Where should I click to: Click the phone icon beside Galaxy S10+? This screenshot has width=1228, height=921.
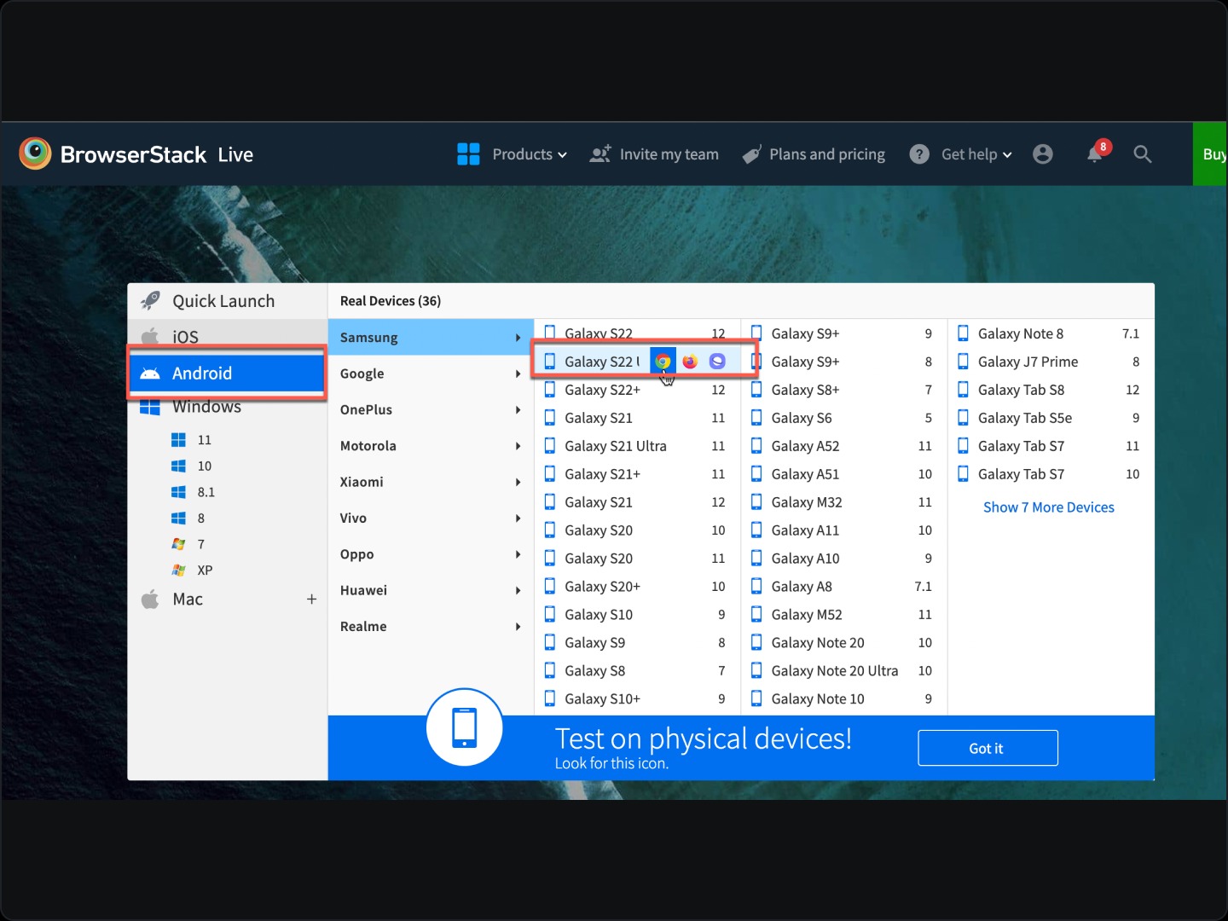pos(550,698)
